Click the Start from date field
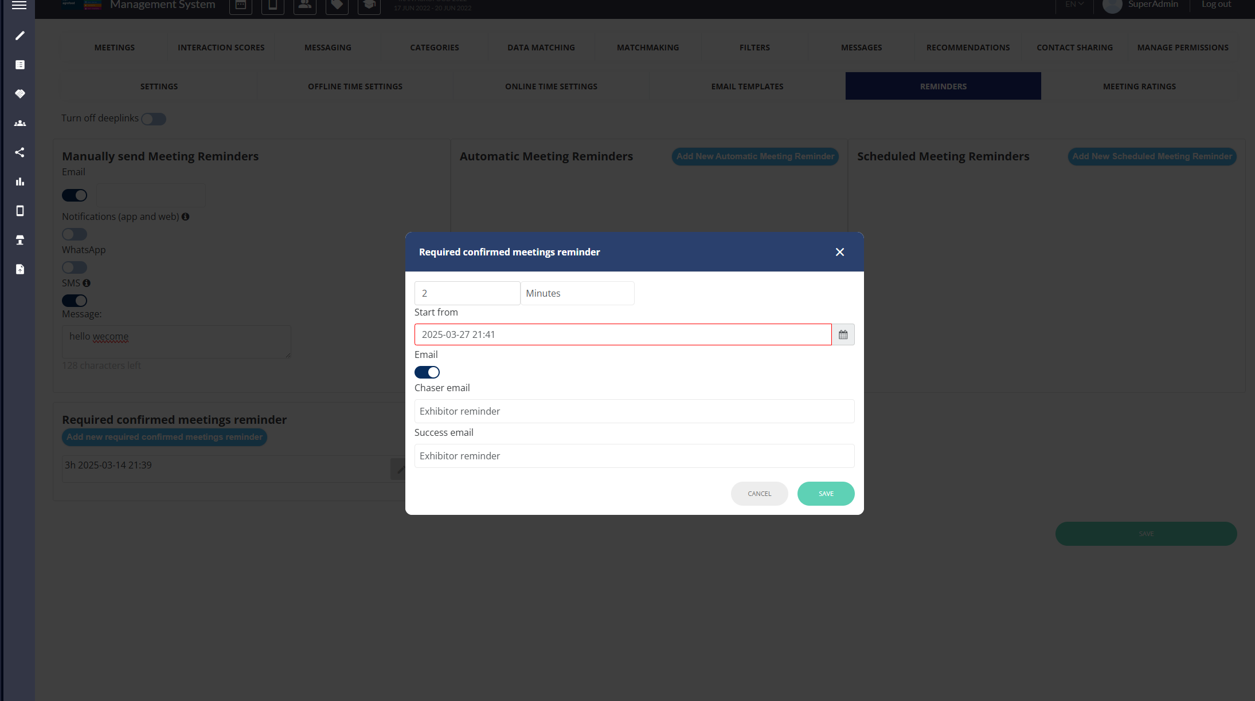Viewport: 1255px width, 701px height. 623,334
